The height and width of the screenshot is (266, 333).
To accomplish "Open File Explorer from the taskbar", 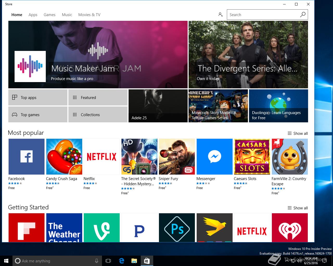I will (134, 261).
